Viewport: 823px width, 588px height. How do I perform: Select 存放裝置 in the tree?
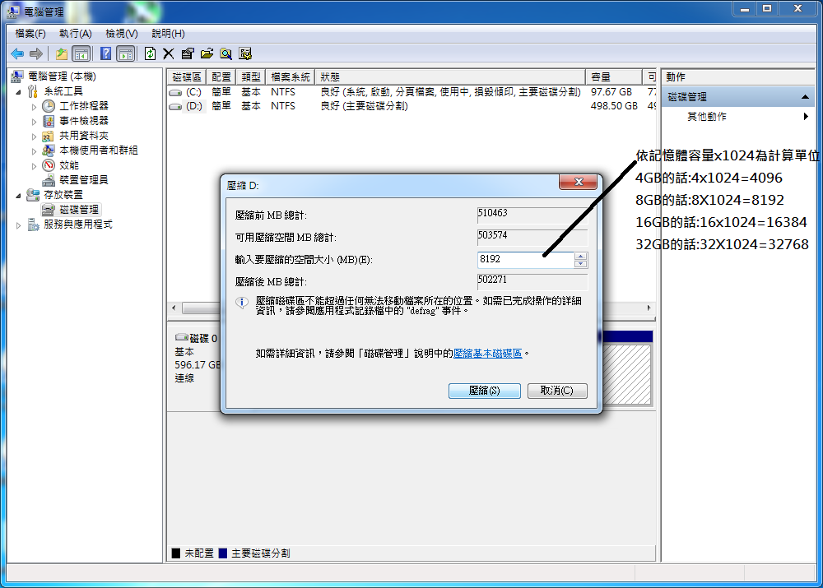tap(63, 195)
